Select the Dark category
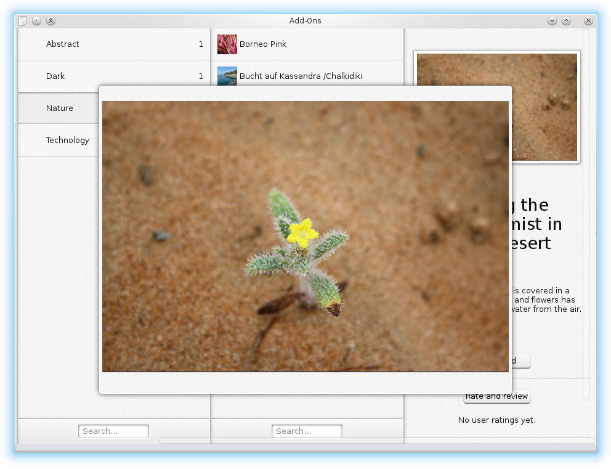 pos(55,76)
